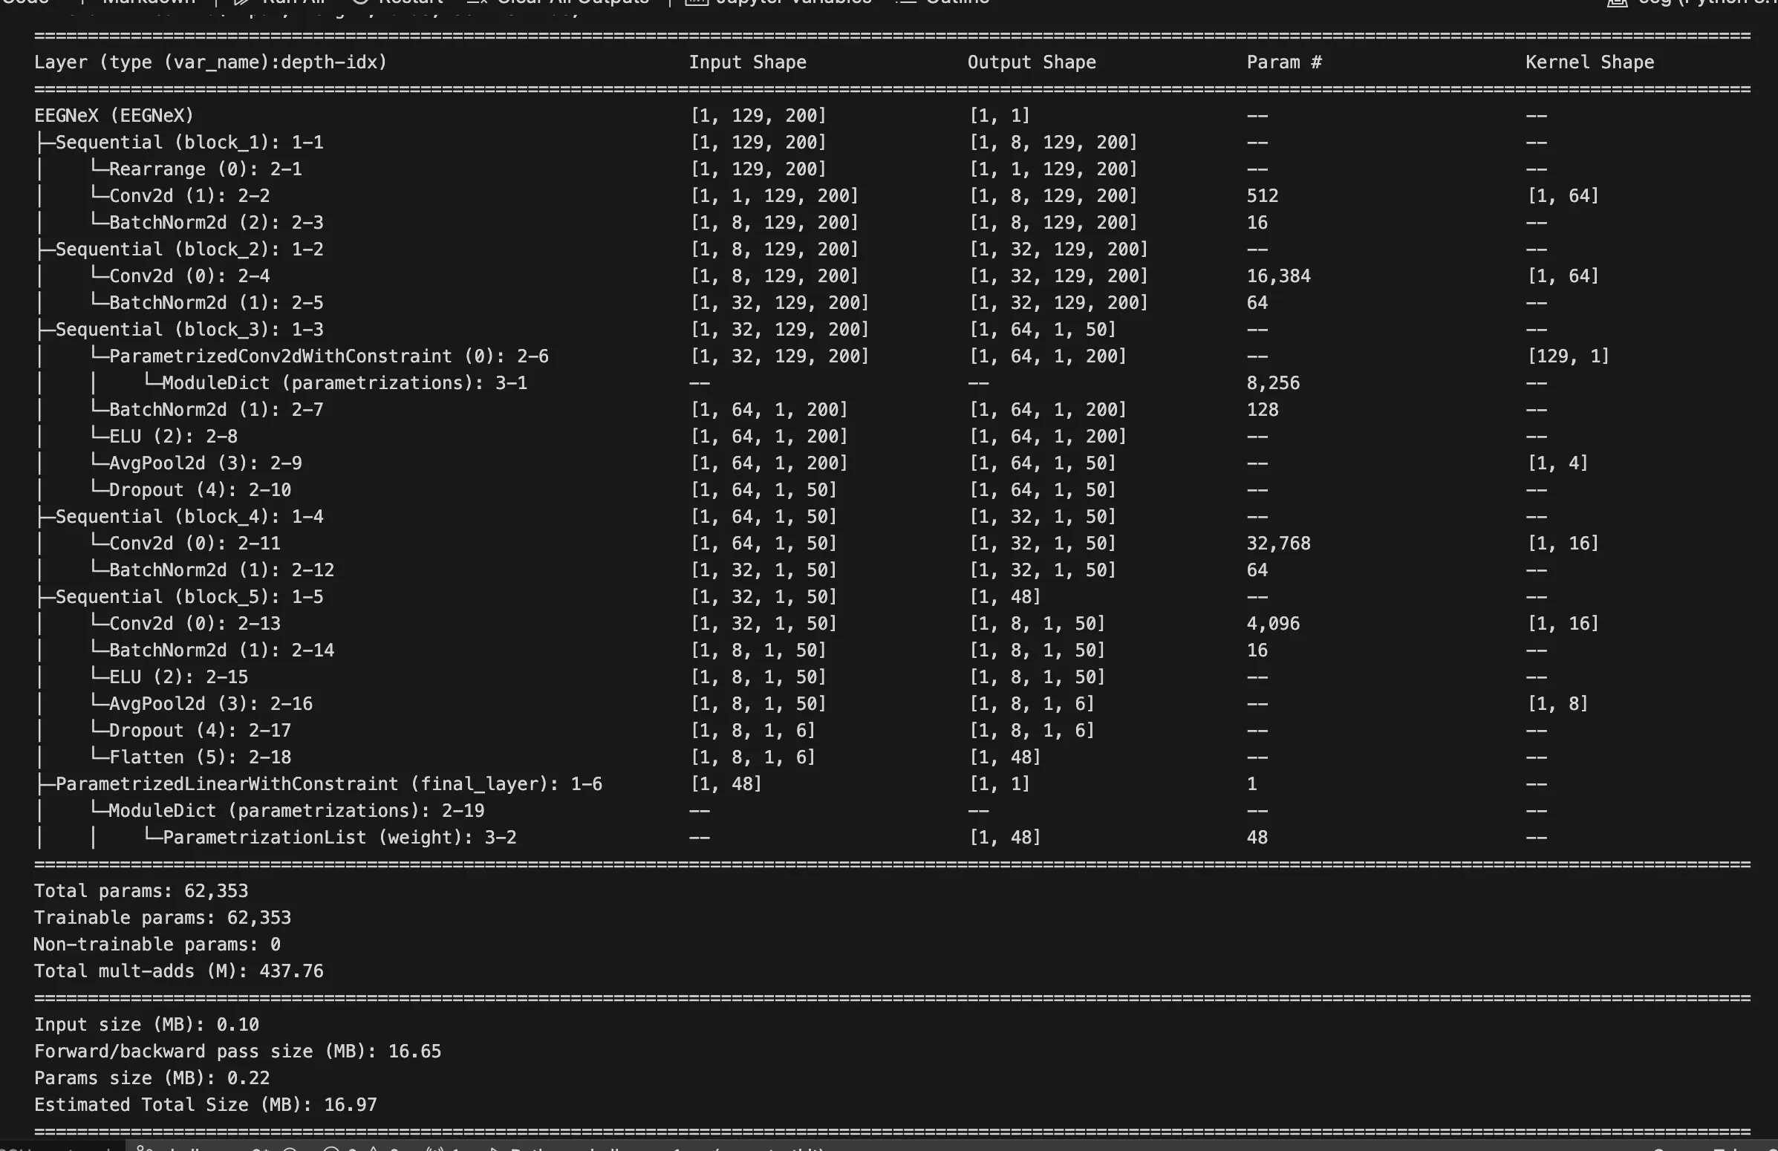Click the ParametrizedConv2dWithConstraint (0): 2-6 row
The width and height of the screenshot is (1778, 1151).
pos(328,356)
